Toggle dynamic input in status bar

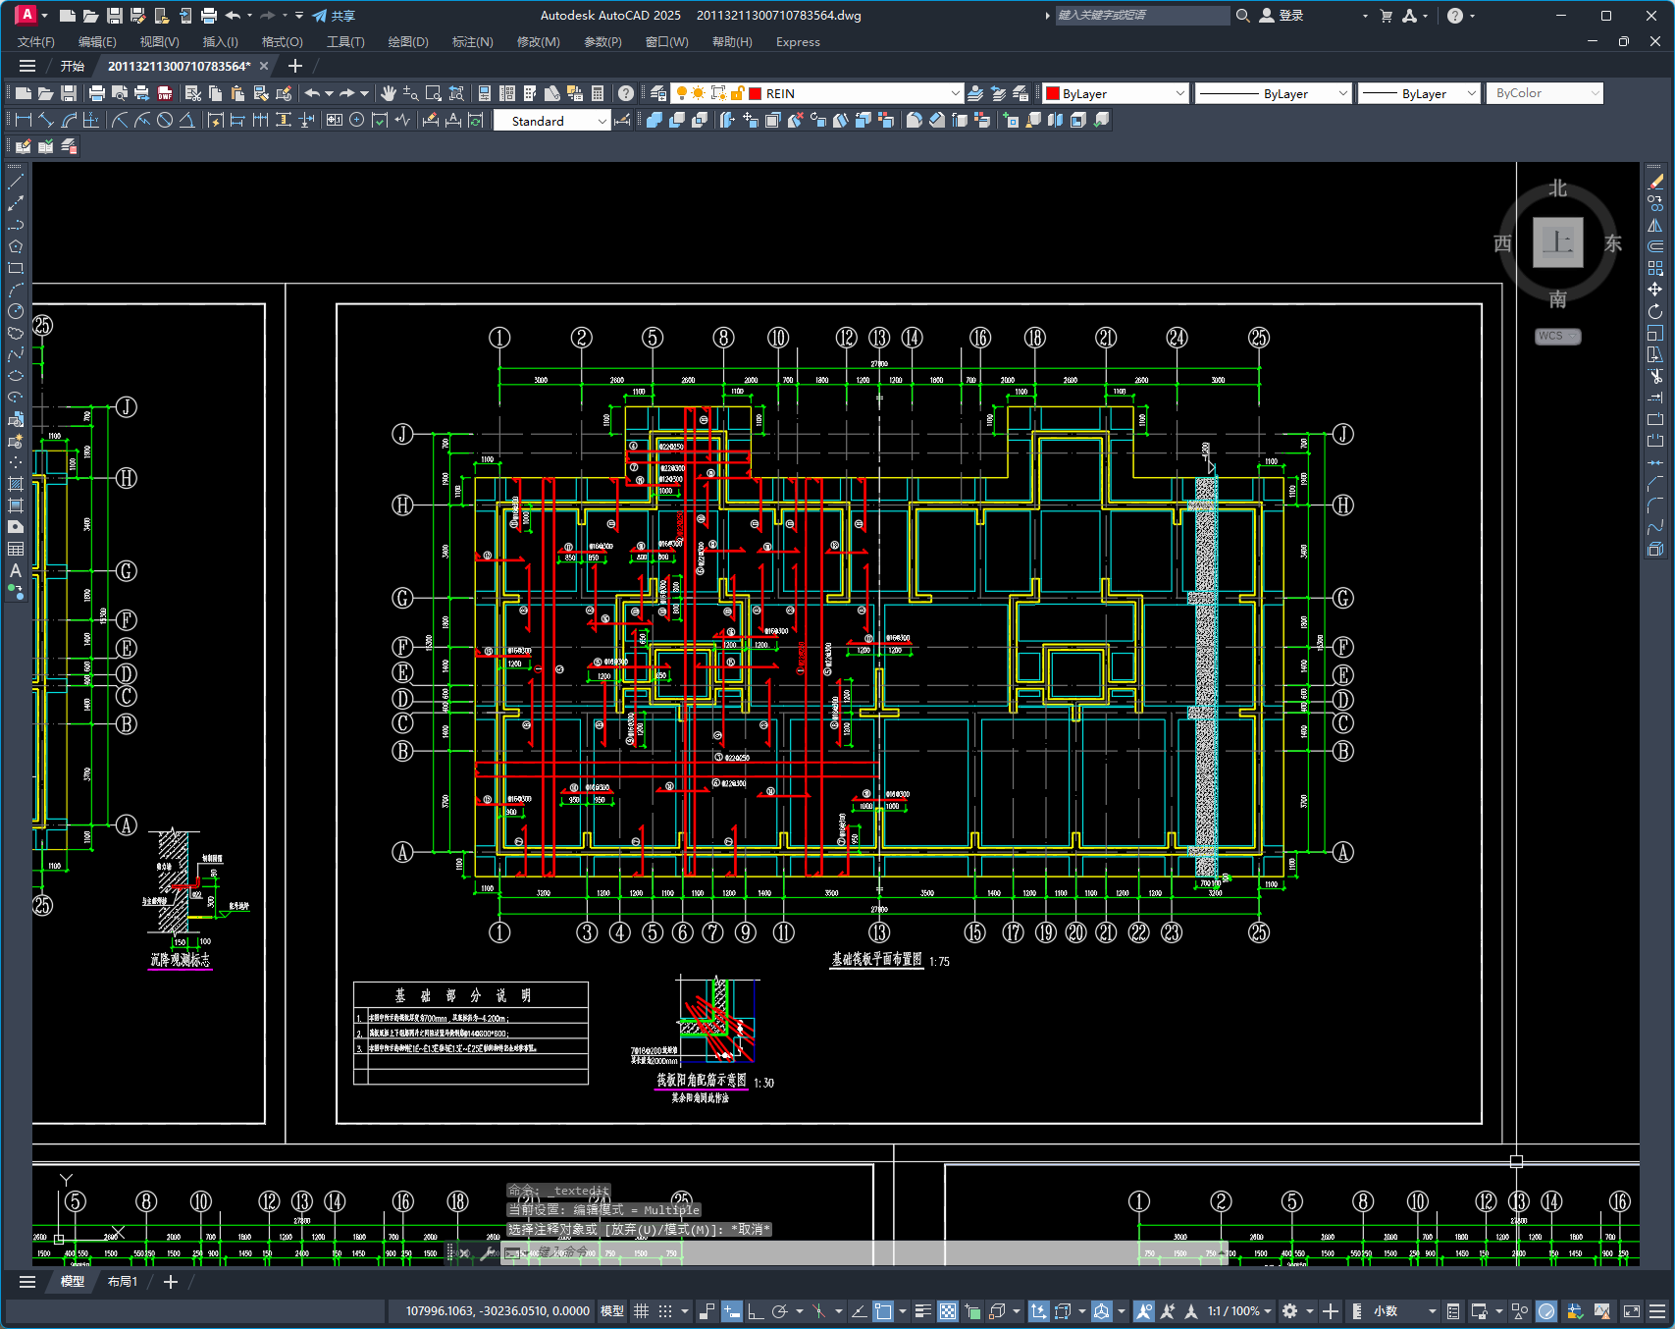(x=732, y=1311)
